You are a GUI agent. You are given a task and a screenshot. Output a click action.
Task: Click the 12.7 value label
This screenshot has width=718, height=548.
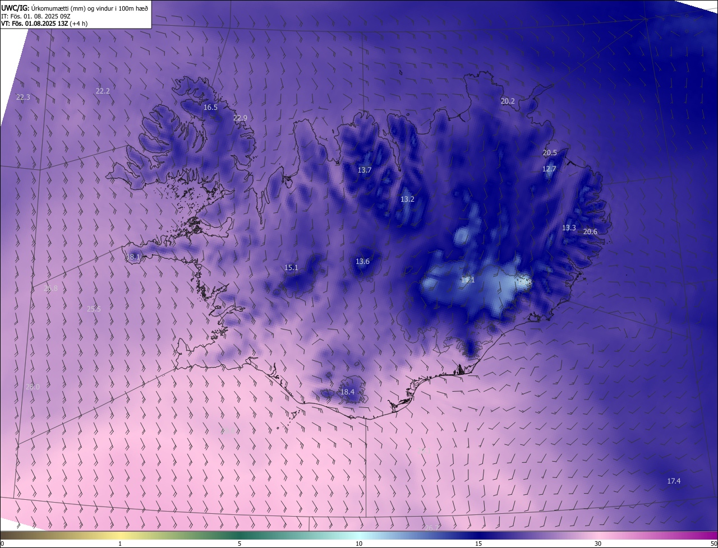[549, 169]
